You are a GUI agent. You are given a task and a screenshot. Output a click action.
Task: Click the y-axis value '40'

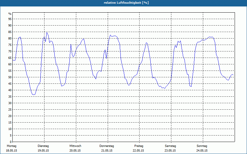[10, 90]
